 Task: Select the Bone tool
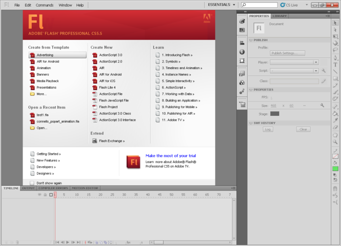[335, 106]
